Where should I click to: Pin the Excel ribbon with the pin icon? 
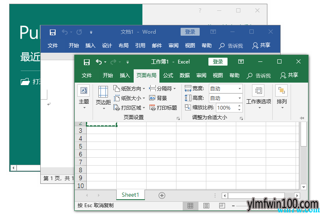pos(302,118)
